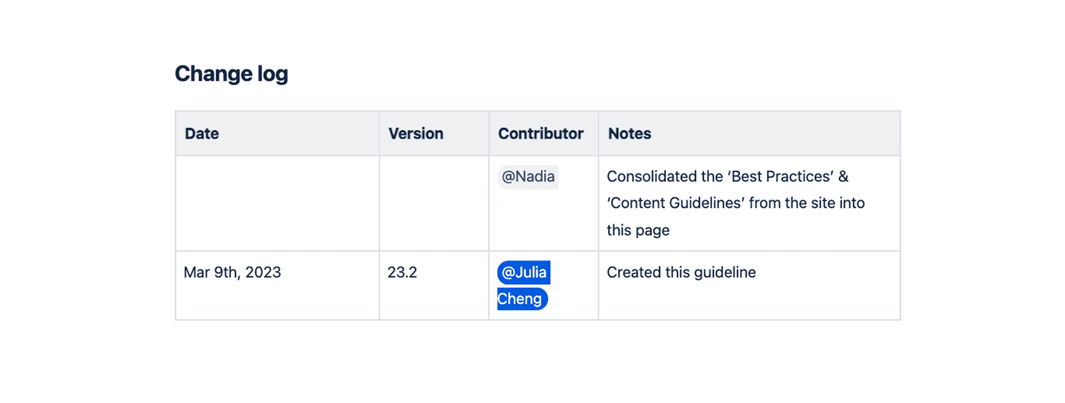Select the 'Created this guideline' note
1065x403 pixels.
click(x=681, y=272)
